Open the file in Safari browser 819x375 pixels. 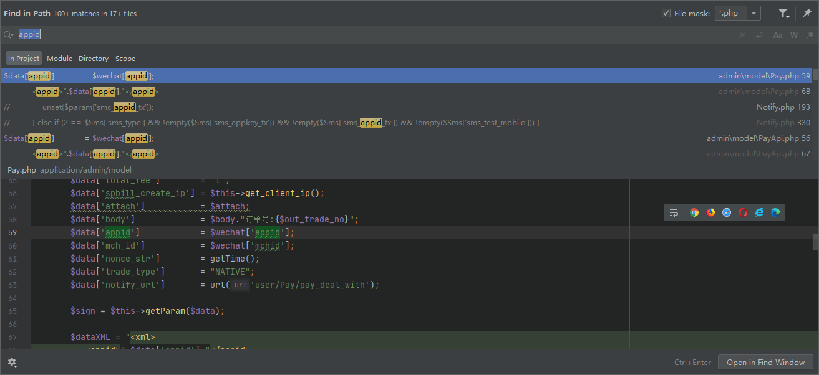(x=727, y=212)
